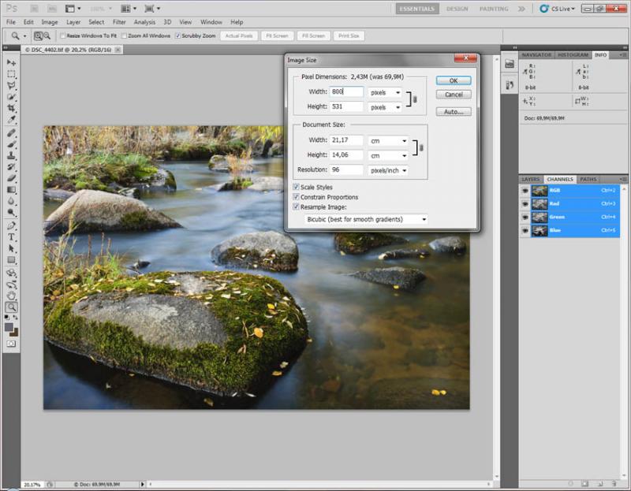Screen dimensions: 631x491
Task: Select the Clone Stamp tool
Action: coord(11,155)
